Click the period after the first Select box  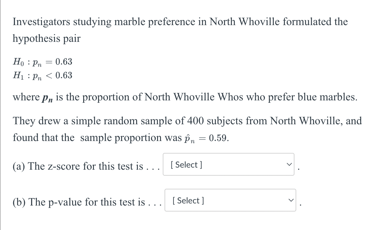tap(298, 169)
